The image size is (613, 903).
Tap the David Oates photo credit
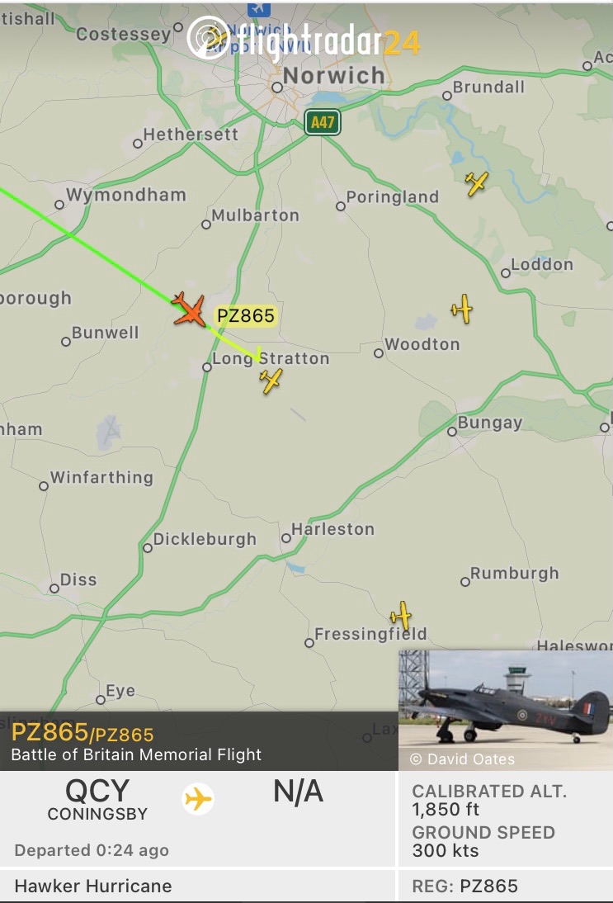point(463,759)
